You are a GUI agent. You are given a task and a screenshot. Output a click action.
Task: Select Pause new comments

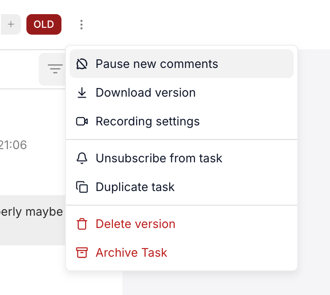click(157, 64)
